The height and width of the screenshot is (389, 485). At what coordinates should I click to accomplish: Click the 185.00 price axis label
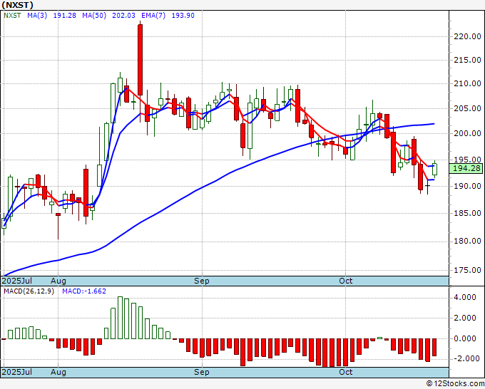coord(467,213)
